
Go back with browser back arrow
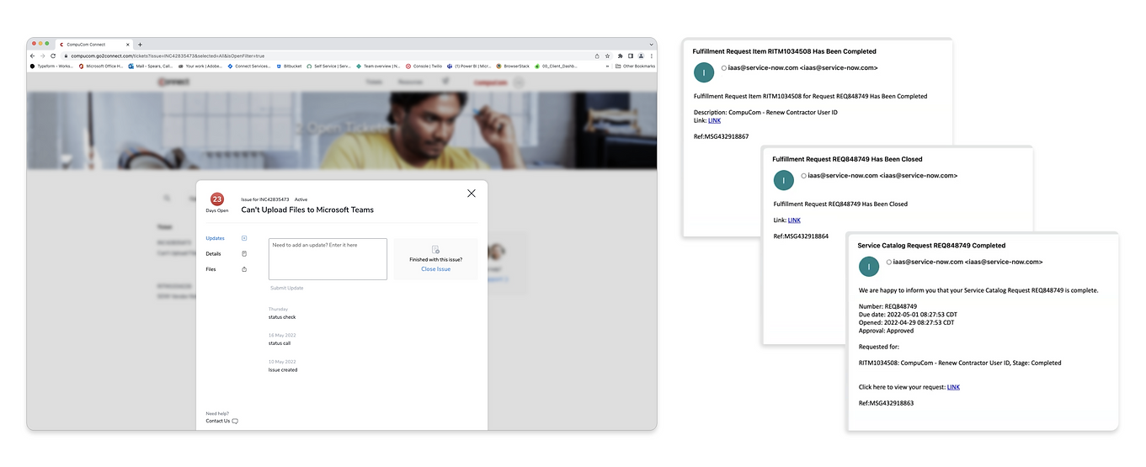coord(32,56)
